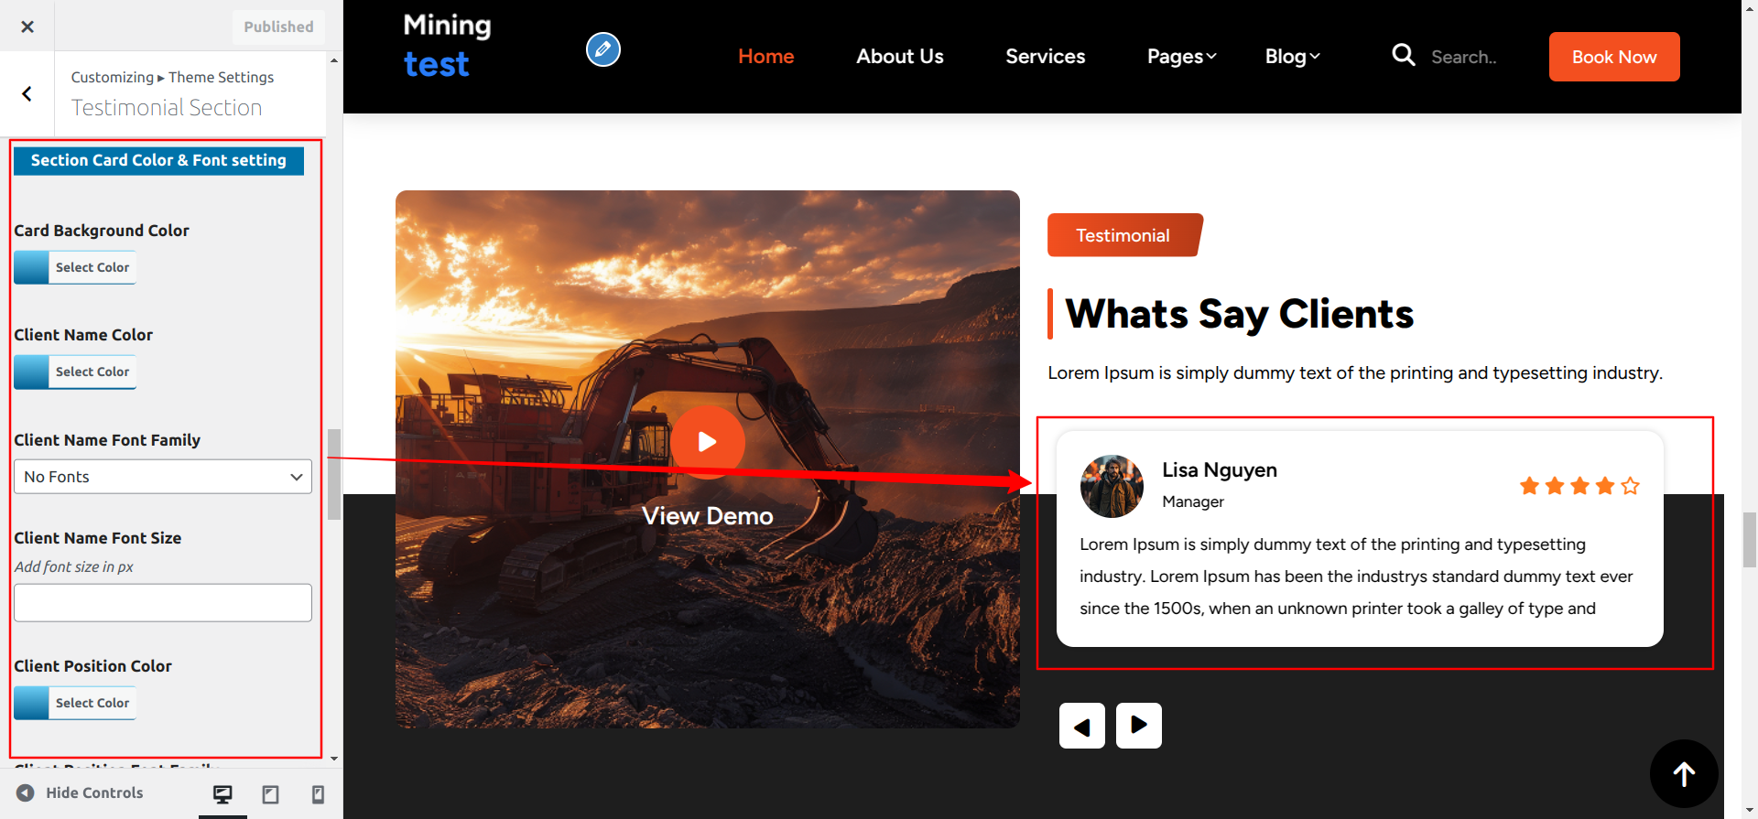Hide Controls in the Customizer footer
Screen dimensions: 1758x819
[81, 792]
